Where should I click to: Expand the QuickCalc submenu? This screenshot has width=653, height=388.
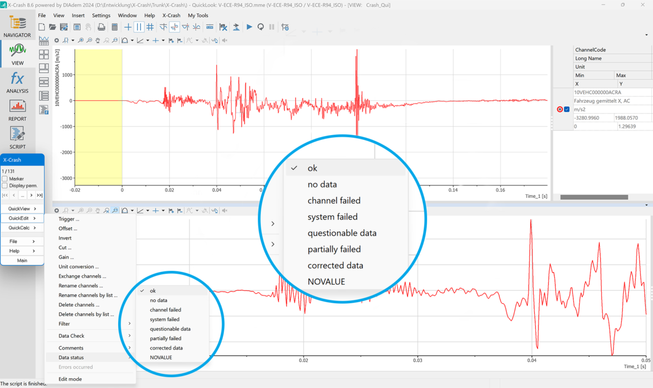click(22, 227)
